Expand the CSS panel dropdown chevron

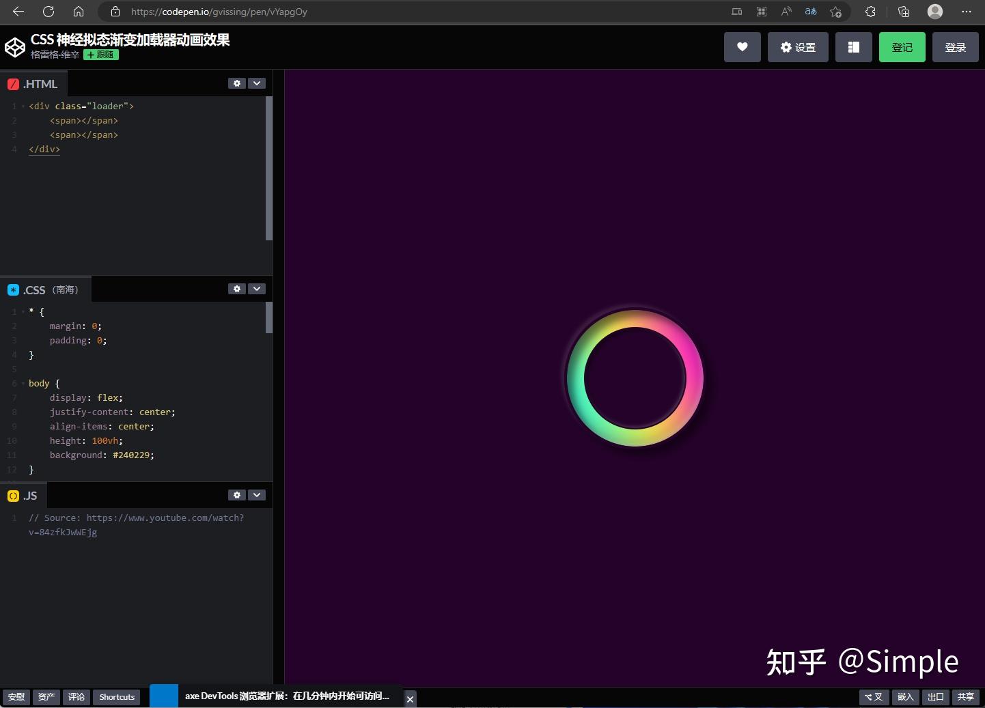coord(257,288)
